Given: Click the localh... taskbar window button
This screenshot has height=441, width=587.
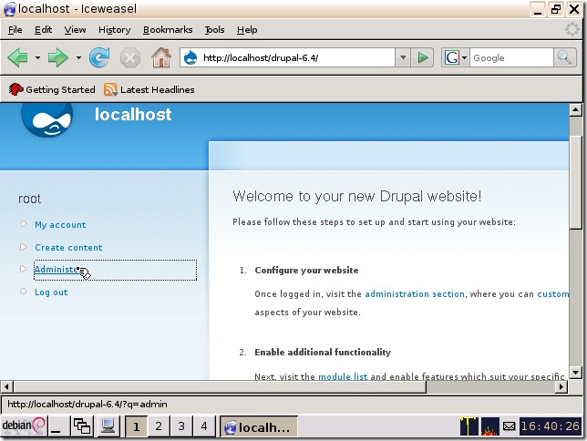Looking at the screenshot, I should [259, 426].
